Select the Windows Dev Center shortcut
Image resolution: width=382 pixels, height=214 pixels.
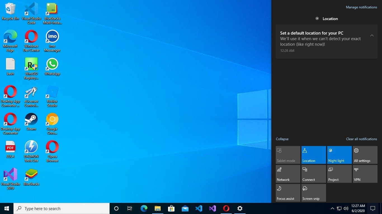coord(31,41)
